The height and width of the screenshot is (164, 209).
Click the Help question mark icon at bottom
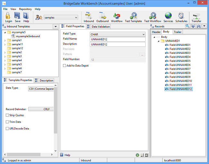62,155
